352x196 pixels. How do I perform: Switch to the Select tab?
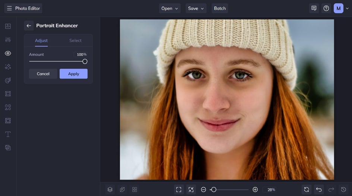click(x=75, y=41)
